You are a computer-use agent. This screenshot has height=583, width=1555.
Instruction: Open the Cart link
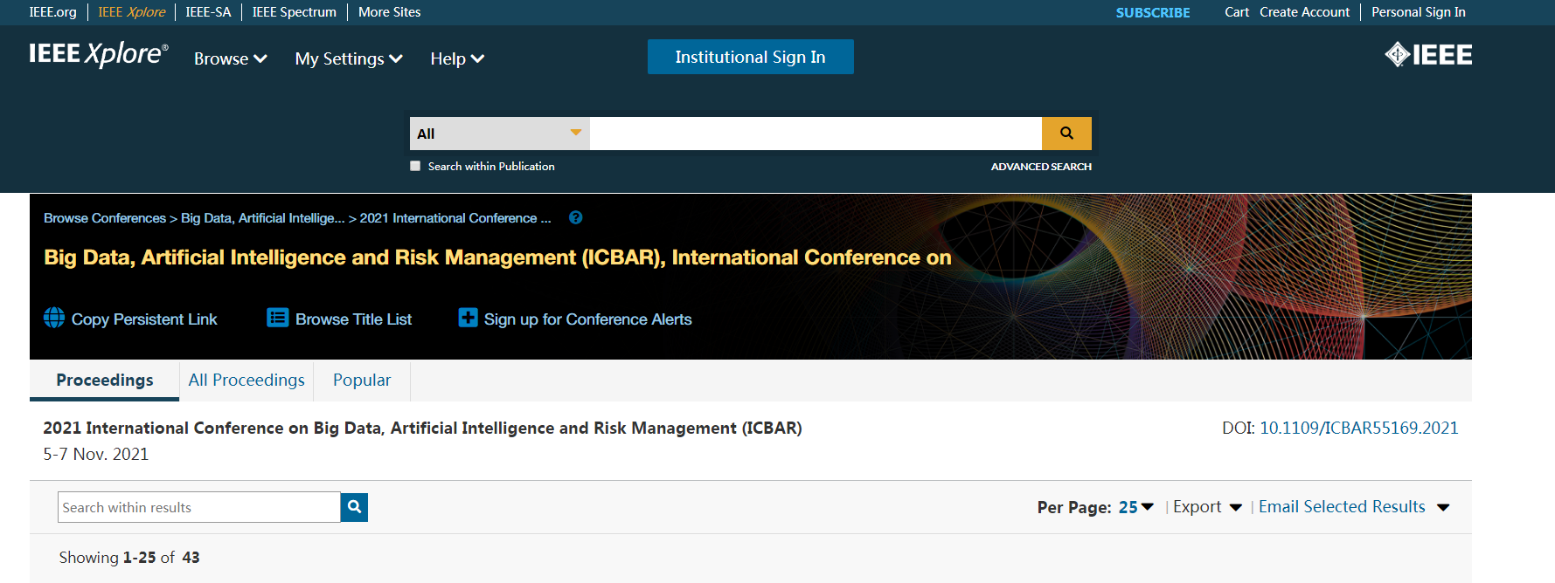pos(1237,12)
